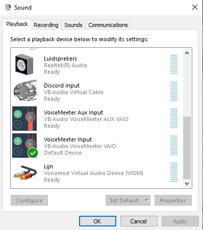Click the VoiceMeeter Input level meter
203x230 pixels.
pos(174,145)
